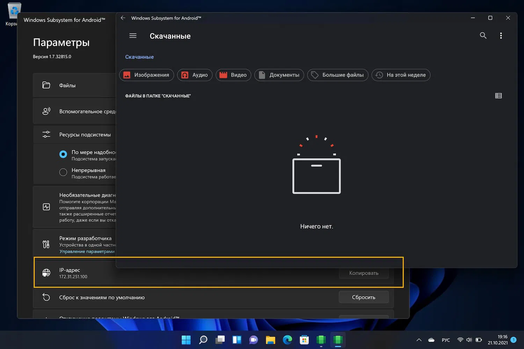Open Файлы in the Параметры window
This screenshot has height=349, width=524.
click(74, 85)
